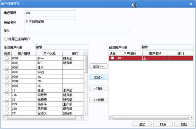Click the <<全删 button
The width and height of the screenshot is (196, 129).
[x=98, y=100]
